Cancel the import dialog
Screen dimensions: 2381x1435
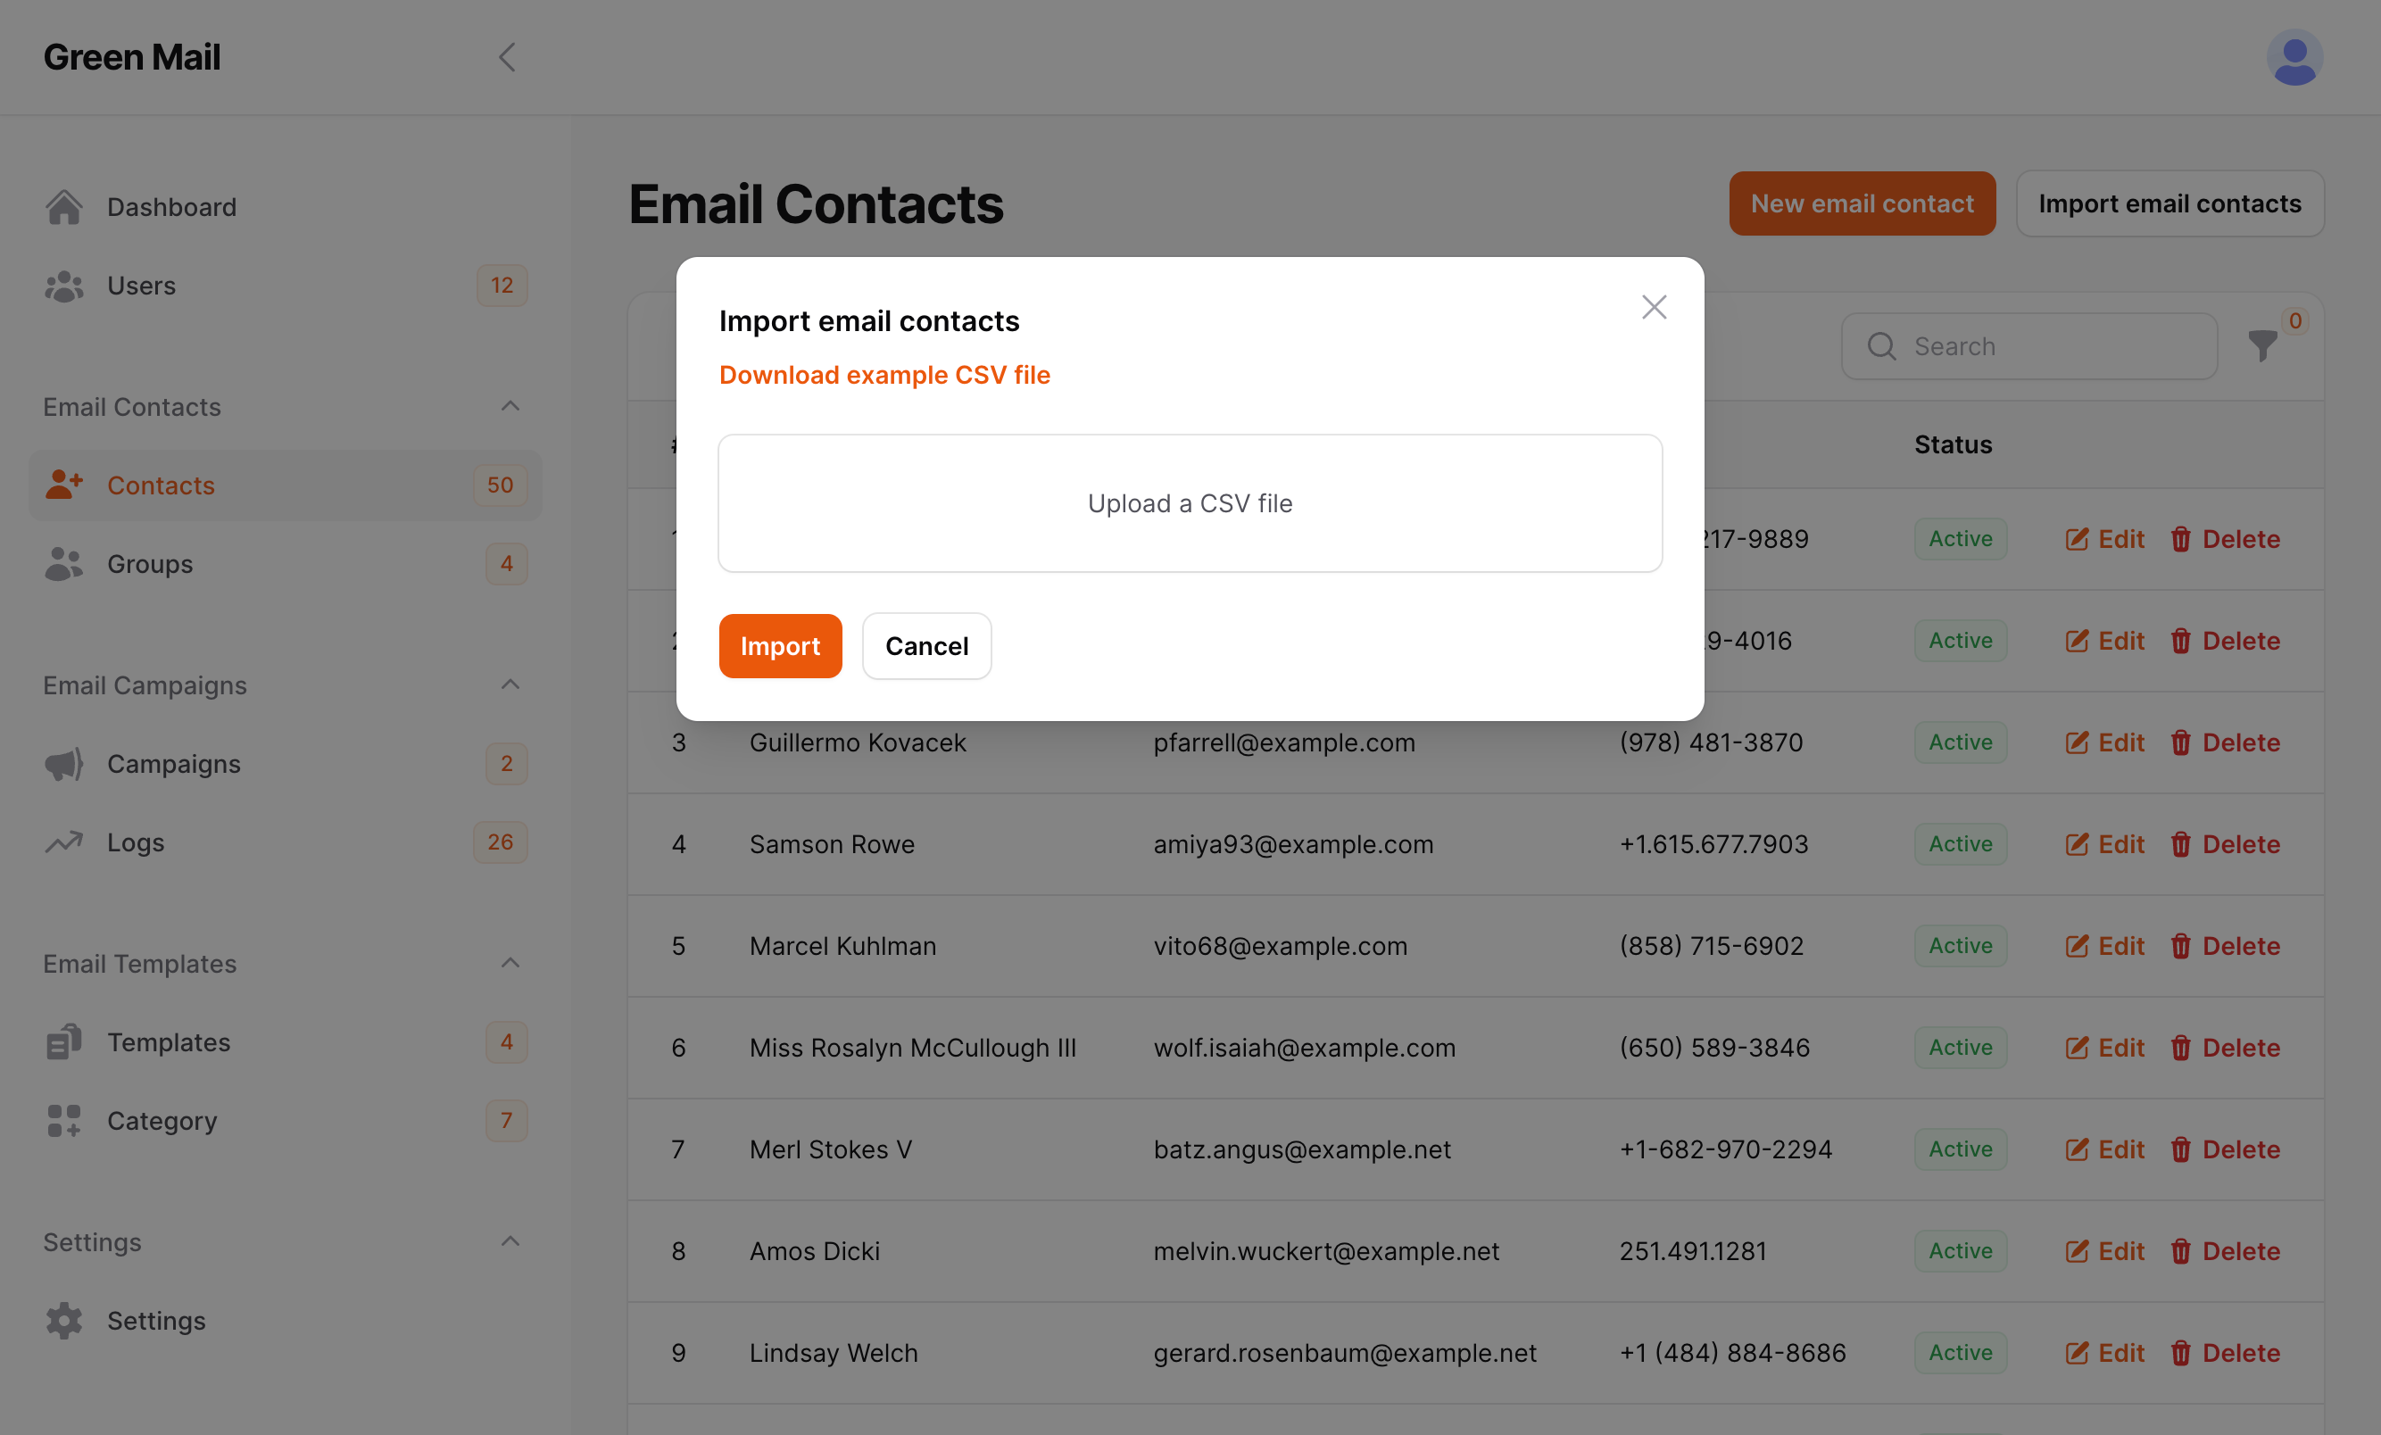tap(925, 645)
